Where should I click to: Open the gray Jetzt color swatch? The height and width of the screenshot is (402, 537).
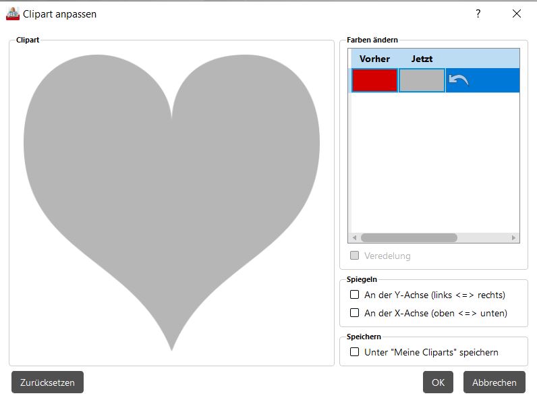[x=422, y=80]
